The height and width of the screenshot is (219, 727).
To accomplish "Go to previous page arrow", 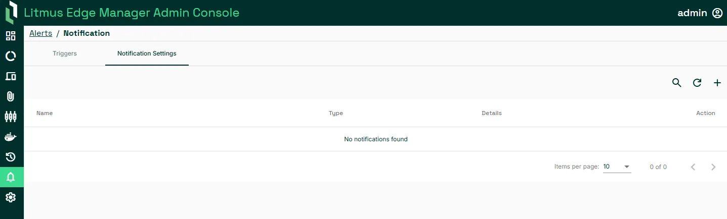I will point(693,167).
